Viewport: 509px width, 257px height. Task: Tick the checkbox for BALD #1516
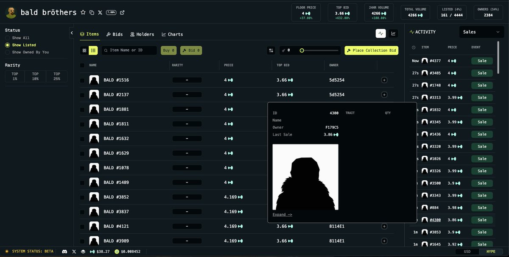(82, 80)
